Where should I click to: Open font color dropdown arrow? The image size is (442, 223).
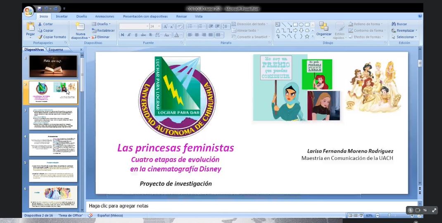182,35
